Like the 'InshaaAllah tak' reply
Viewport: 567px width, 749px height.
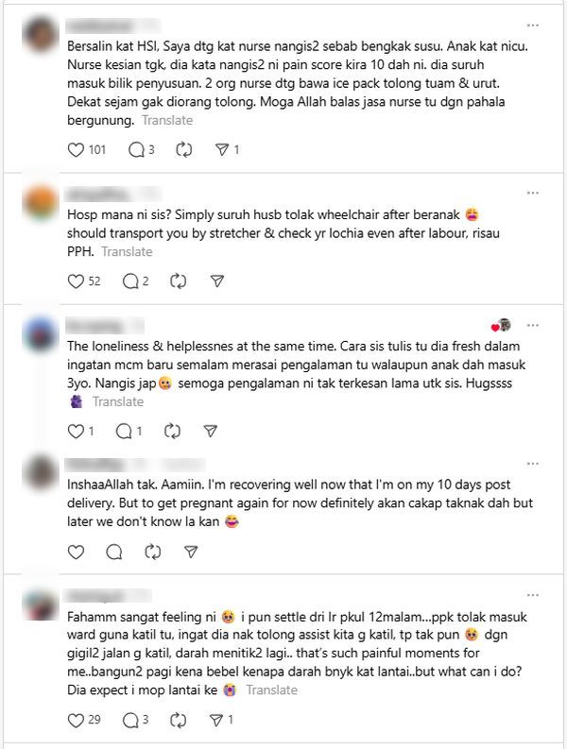pos(76,553)
